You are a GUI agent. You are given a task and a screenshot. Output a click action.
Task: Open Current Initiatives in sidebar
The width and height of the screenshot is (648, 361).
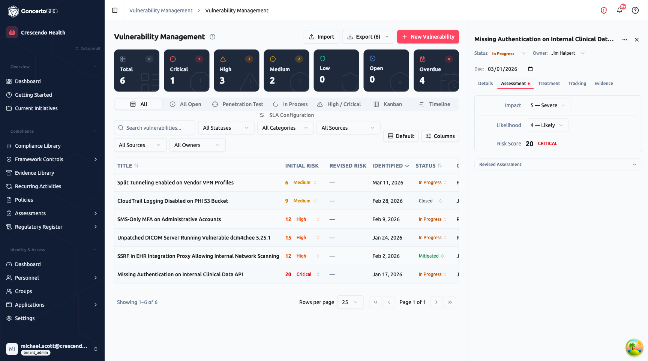point(52,108)
